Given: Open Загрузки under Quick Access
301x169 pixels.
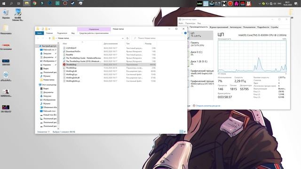Looking at the screenshot, I should [x=47, y=54].
